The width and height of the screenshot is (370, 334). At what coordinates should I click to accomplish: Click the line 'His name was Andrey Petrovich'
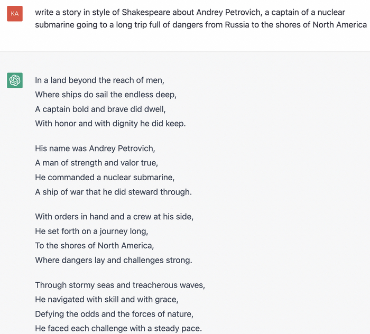tap(95, 149)
